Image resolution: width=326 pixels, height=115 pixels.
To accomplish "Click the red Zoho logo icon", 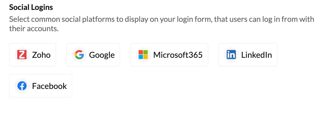I will coord(22,55).
